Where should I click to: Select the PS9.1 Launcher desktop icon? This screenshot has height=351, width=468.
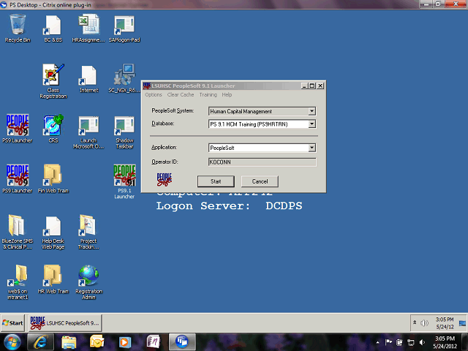(124, 181)
